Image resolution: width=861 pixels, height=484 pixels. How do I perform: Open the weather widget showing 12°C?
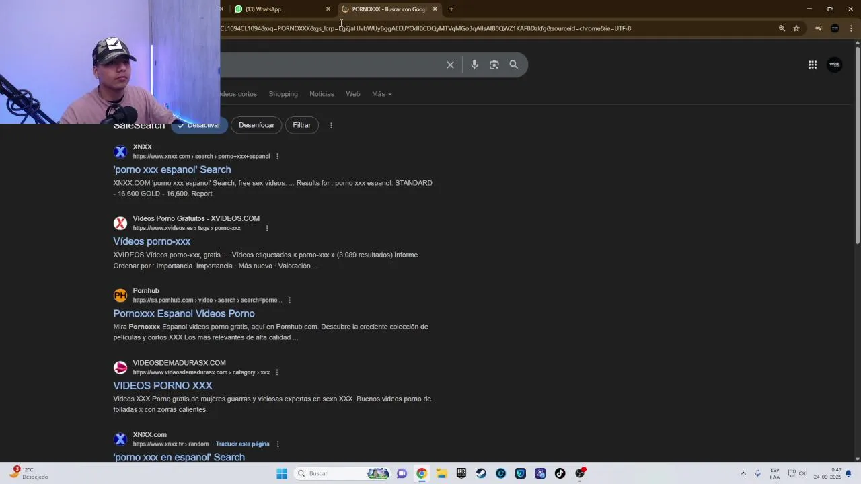[x=28, y=473]
